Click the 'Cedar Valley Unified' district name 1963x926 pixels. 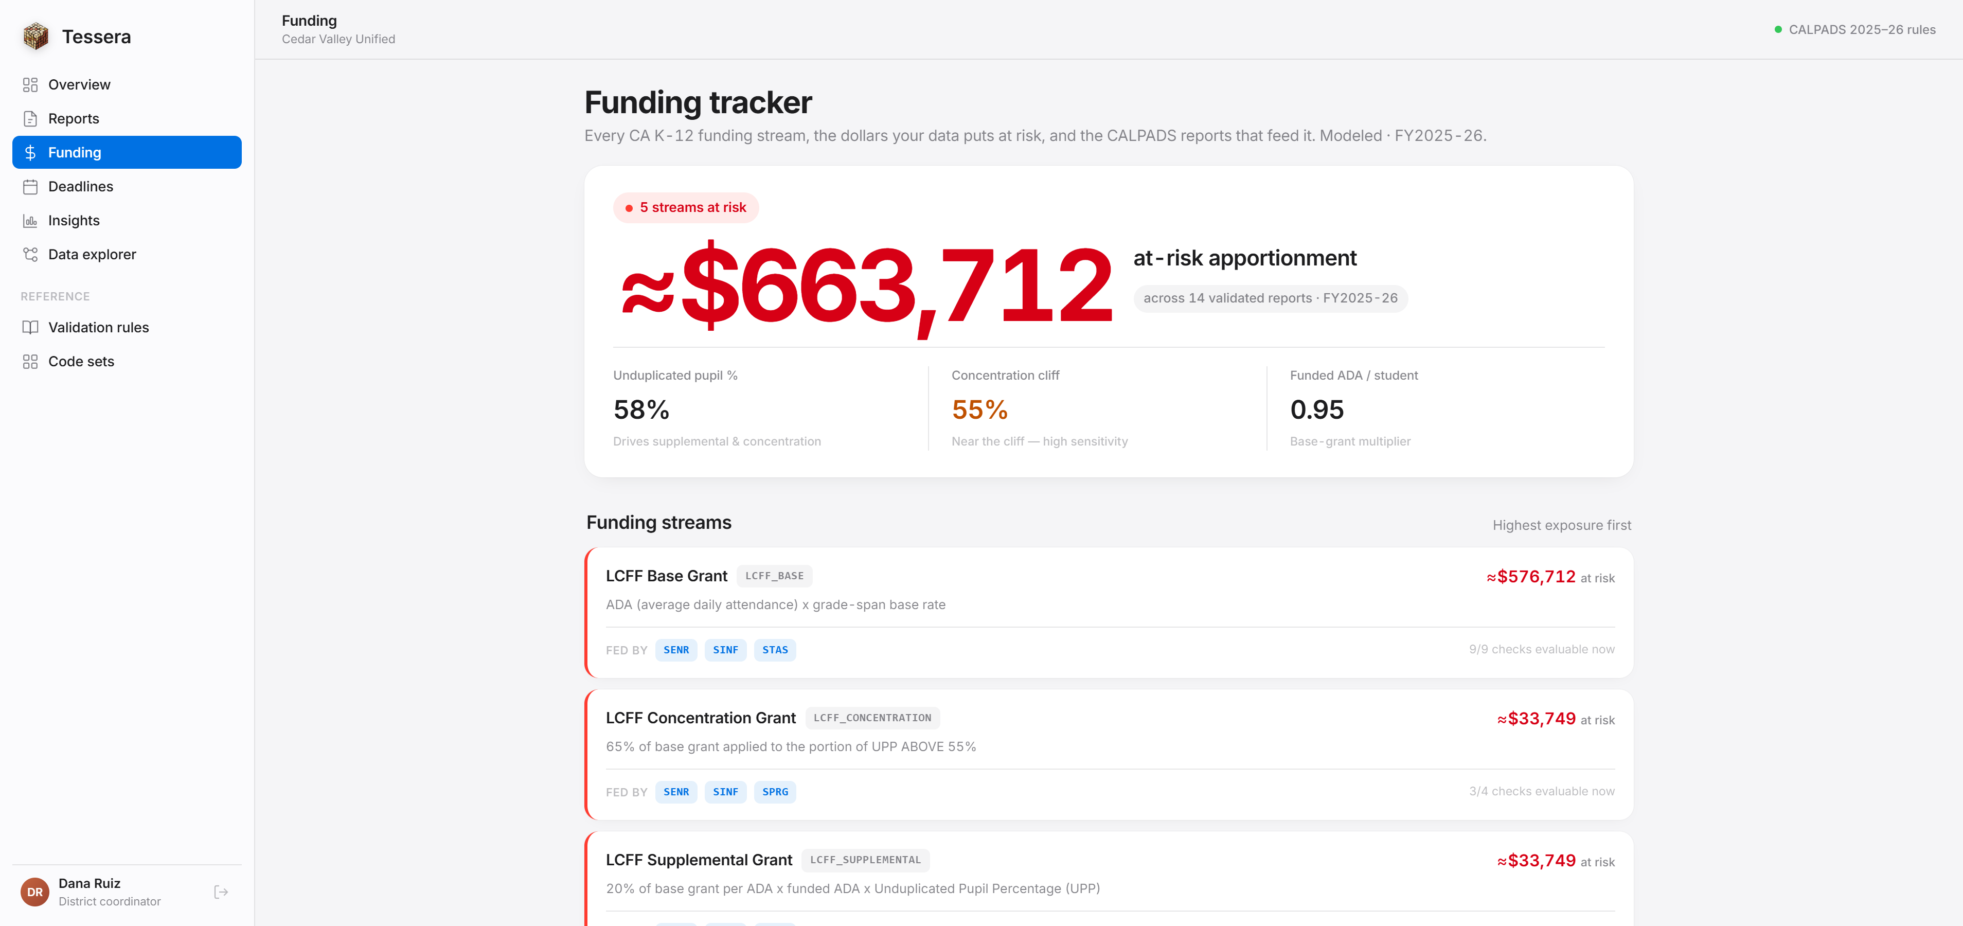(338, 39)
